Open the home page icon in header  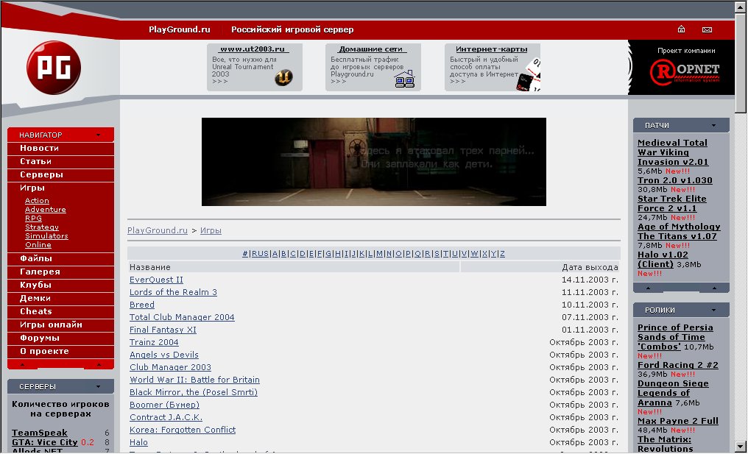pos(681,29)
